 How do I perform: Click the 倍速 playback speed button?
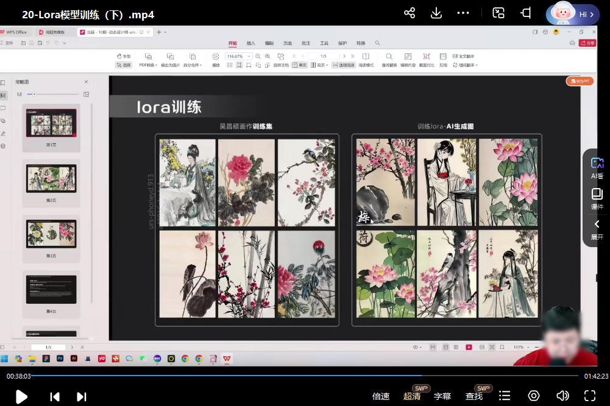tap(381, 396)
